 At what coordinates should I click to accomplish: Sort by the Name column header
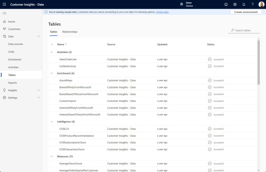pyautogui.click(x=61, y=44)
